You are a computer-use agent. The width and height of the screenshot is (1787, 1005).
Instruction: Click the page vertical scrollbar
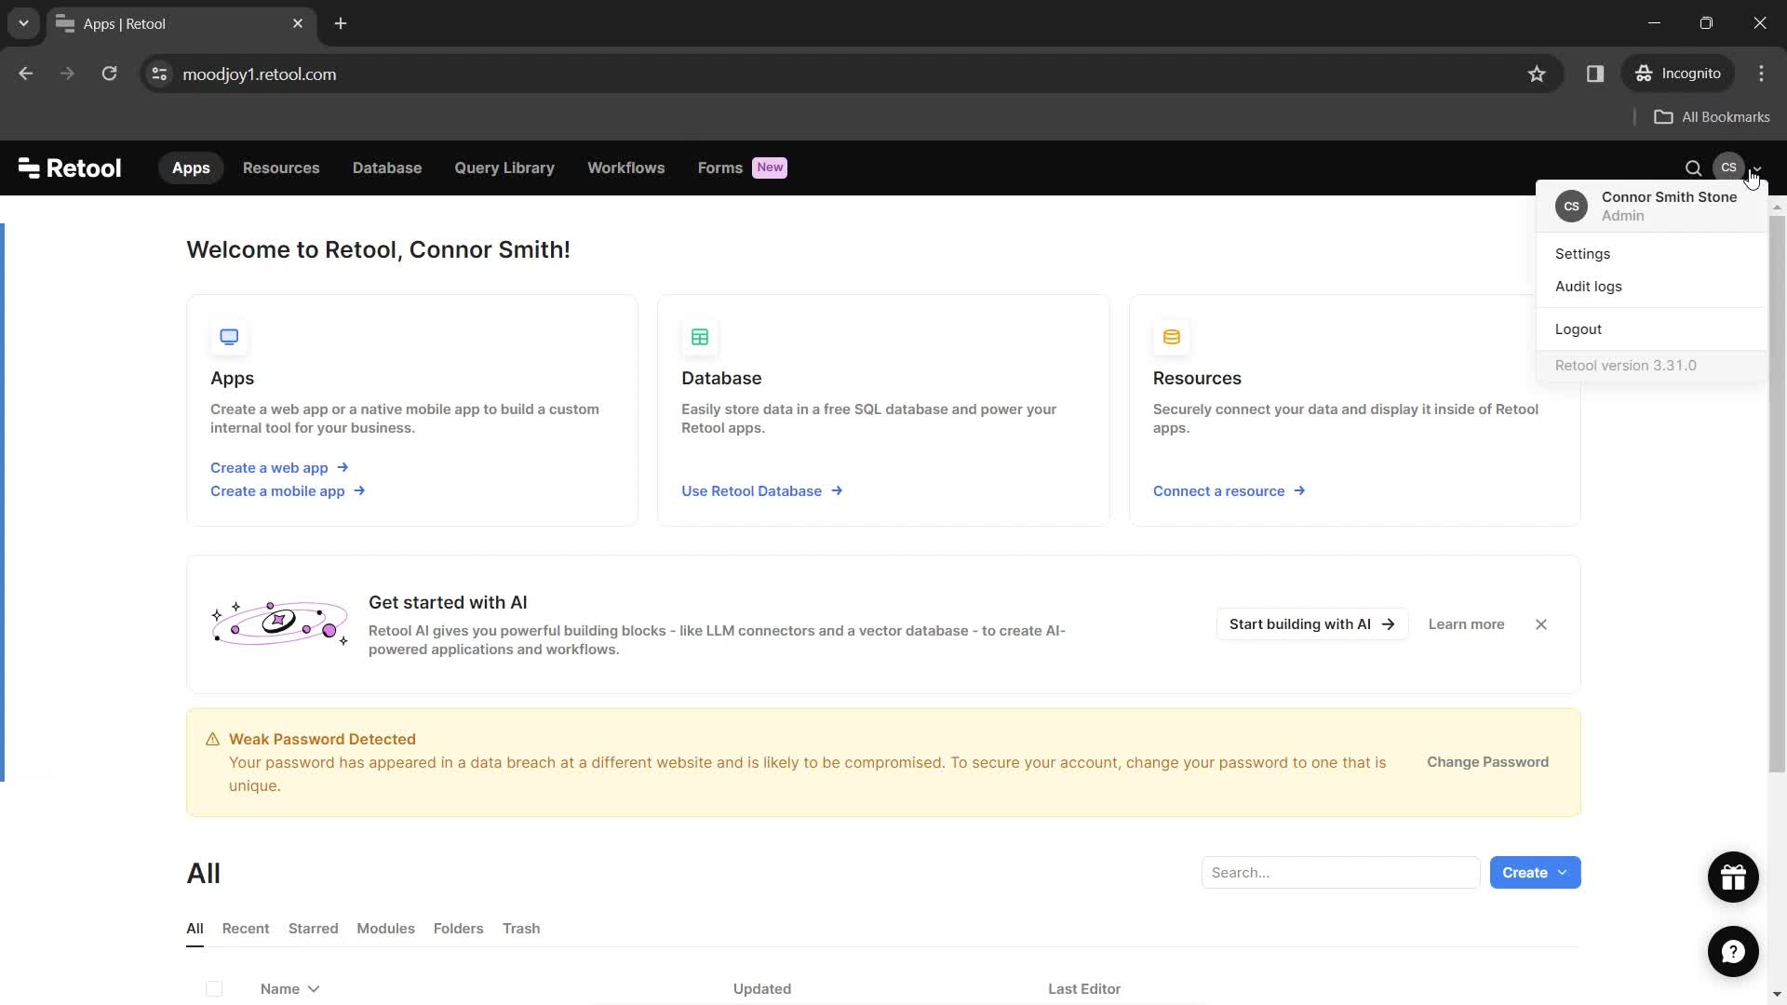pyautogui.click(x=1777, y=493)
